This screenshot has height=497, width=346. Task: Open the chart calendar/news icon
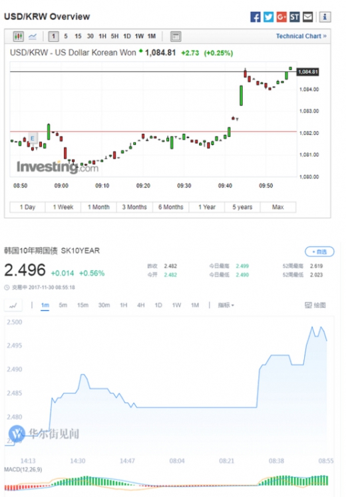[176, 37]
